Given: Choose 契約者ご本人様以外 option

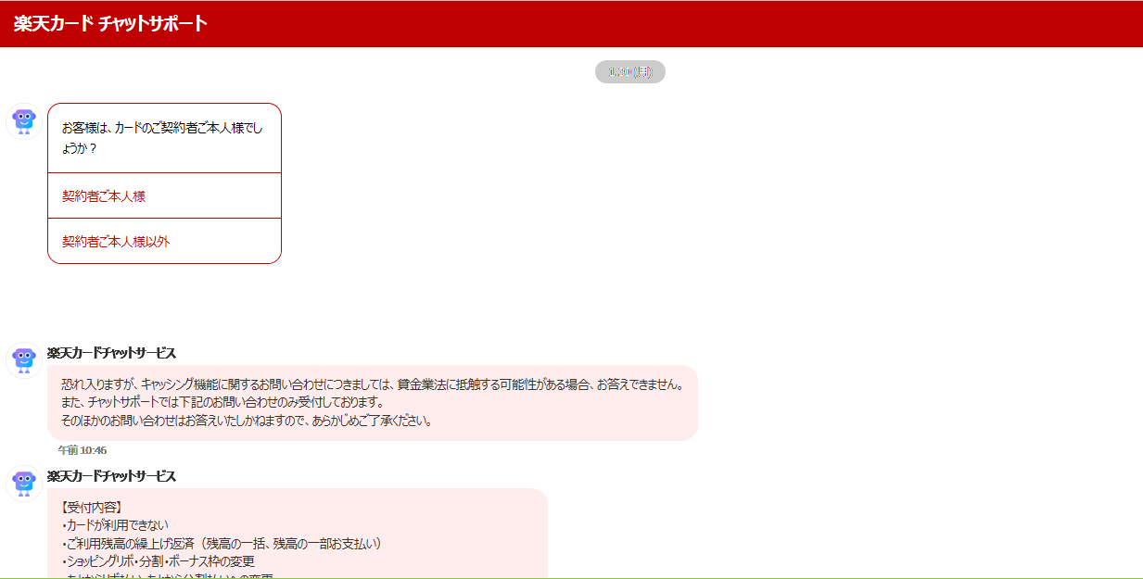Looking at the screenshot, I should click(164, 241).
